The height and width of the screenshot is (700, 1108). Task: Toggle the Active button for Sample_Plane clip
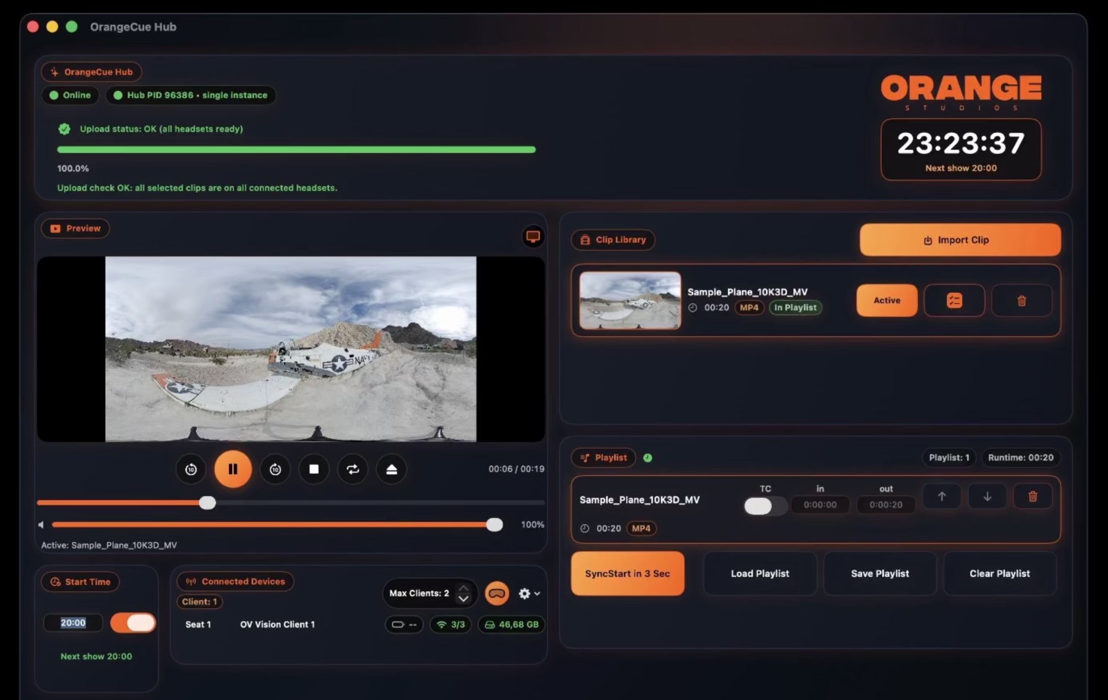[x=886, y=300]
